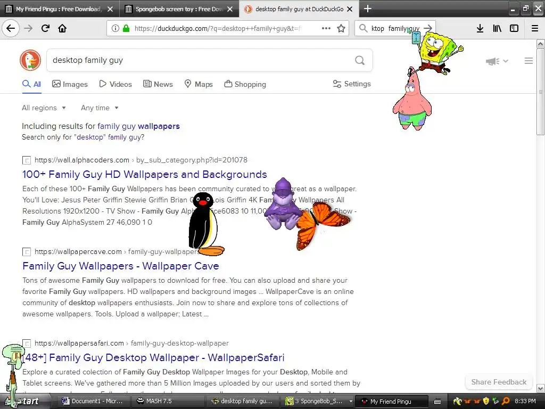Click the magnifier tray icon
The height and width of the screenshot is (409, 545).
(x=506, y=401)
